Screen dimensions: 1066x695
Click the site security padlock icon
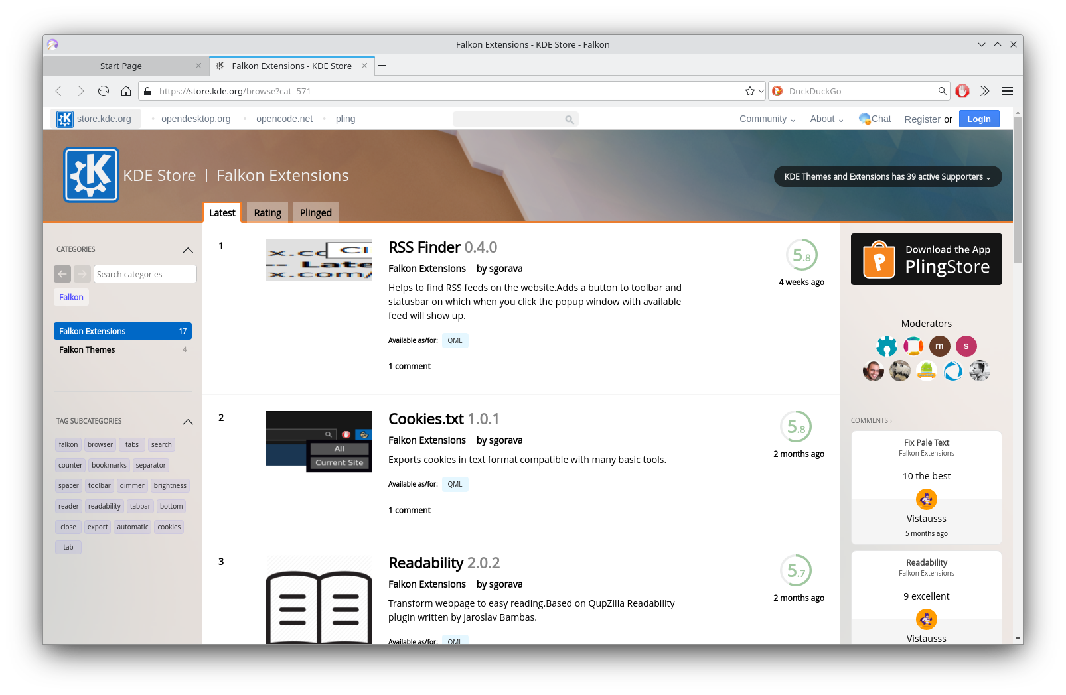tap(147, 91)
